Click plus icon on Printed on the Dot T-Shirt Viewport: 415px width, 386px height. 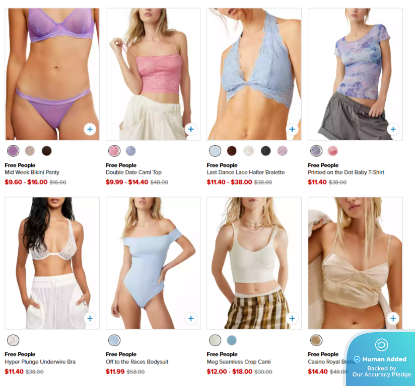(x=393, y=129)
